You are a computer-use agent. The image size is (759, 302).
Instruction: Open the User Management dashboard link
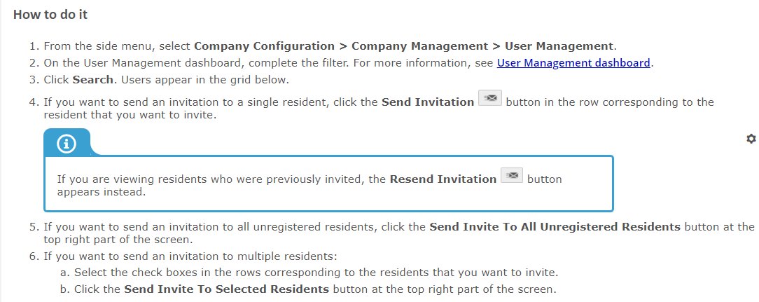pyautogui.click(x=573, y=63)
